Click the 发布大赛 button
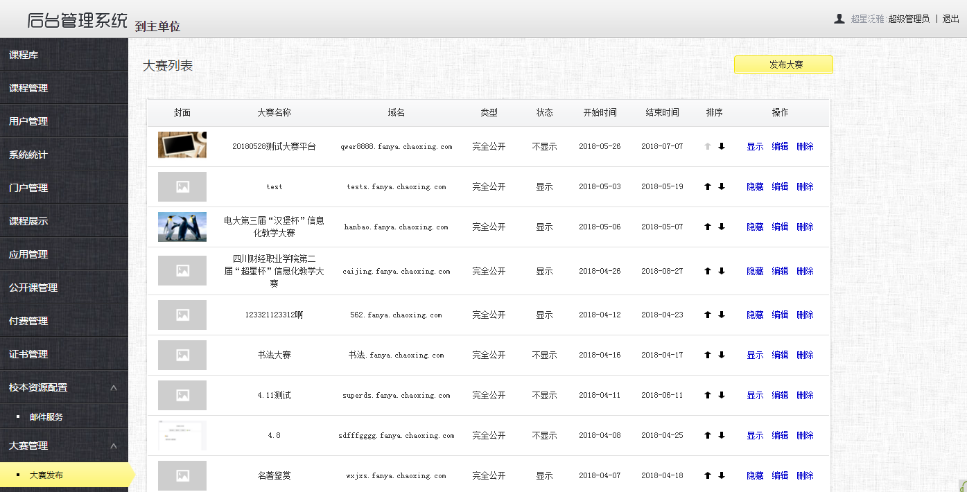Viewport: 967px width, 492px height. click(x=783, y=64)
